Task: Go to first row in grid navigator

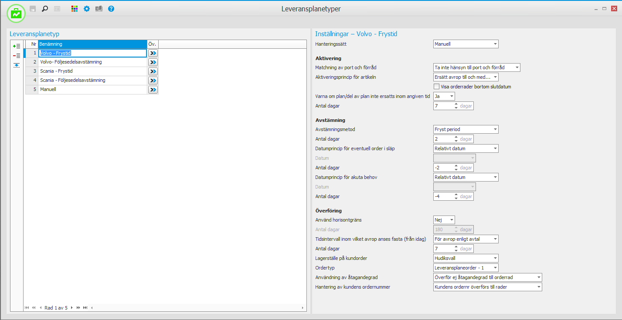Action: (x=27, y=308)
